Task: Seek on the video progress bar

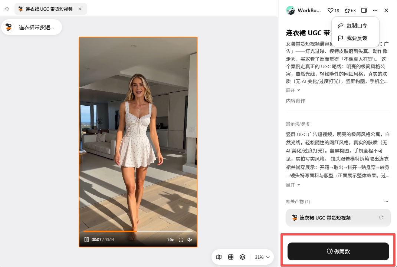Action: click(138, 231)
